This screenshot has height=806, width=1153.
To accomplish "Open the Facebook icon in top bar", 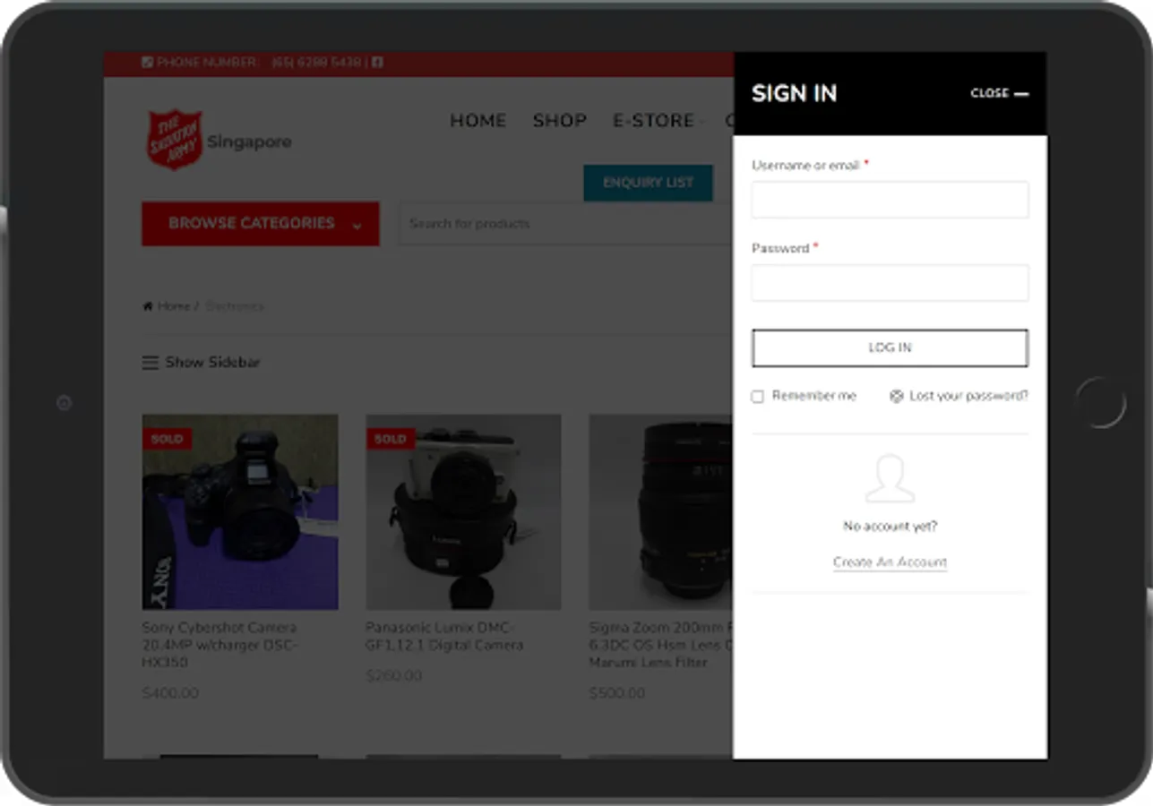I will pyautogui.click(x=378, y=63).
